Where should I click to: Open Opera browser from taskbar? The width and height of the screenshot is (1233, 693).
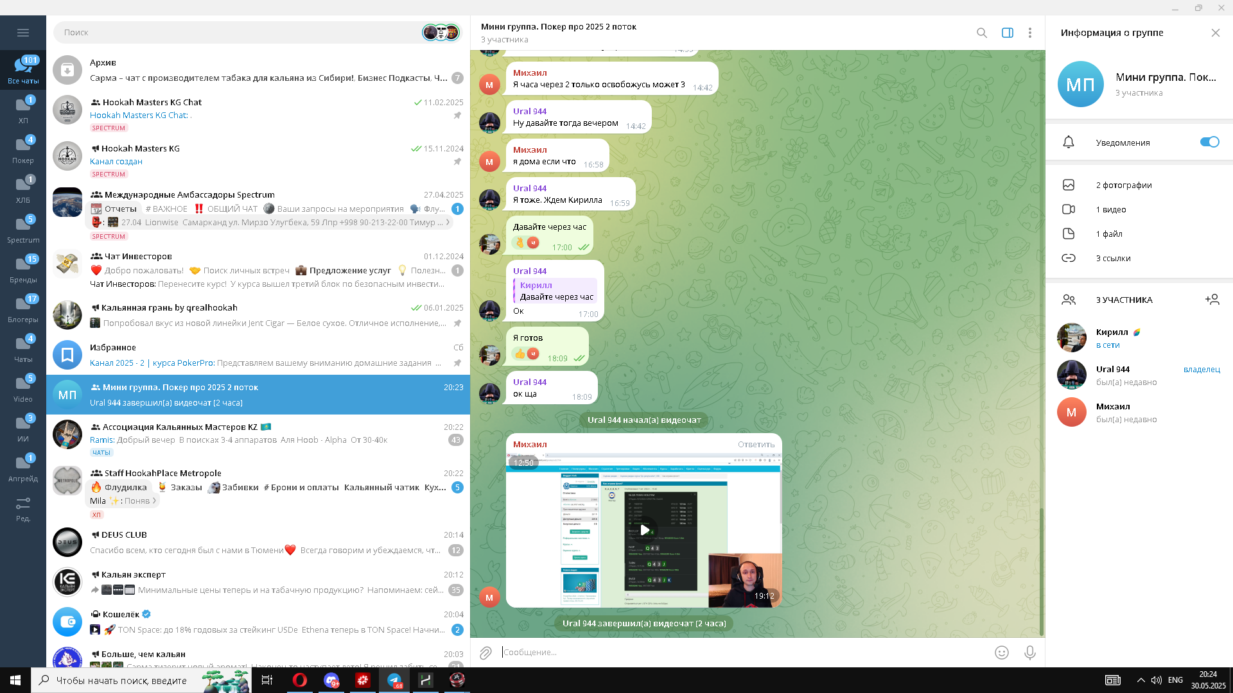[x=300, y=680]
